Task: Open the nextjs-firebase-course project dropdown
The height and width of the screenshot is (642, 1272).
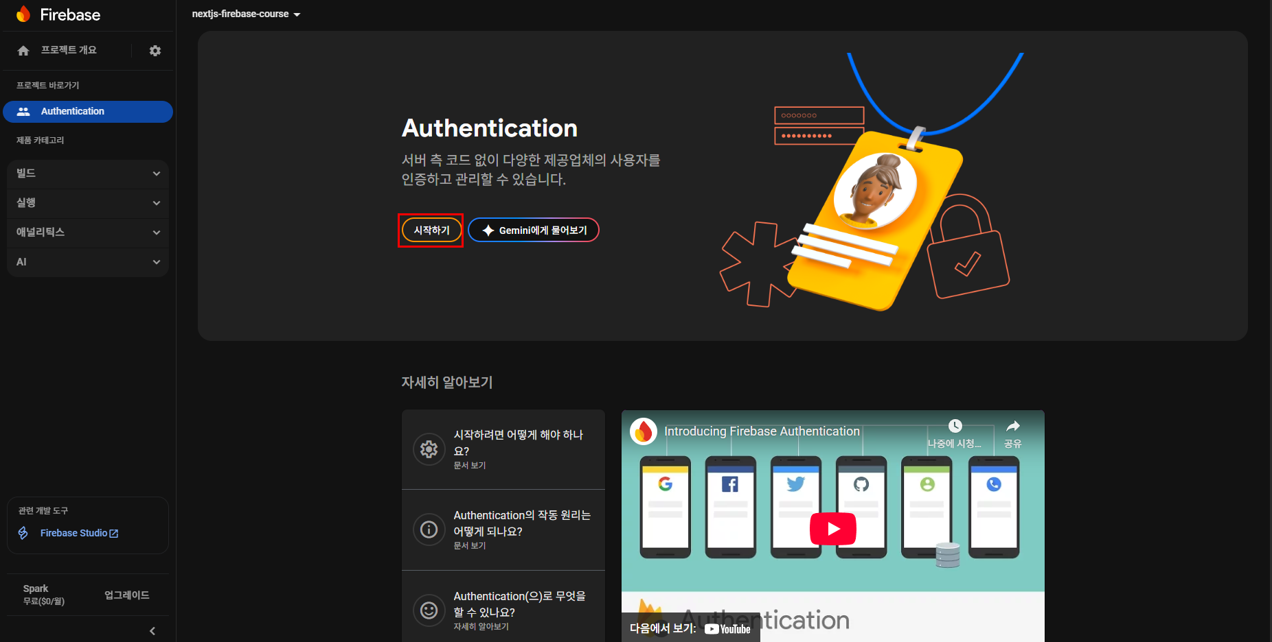Action: tap(246, 14)
